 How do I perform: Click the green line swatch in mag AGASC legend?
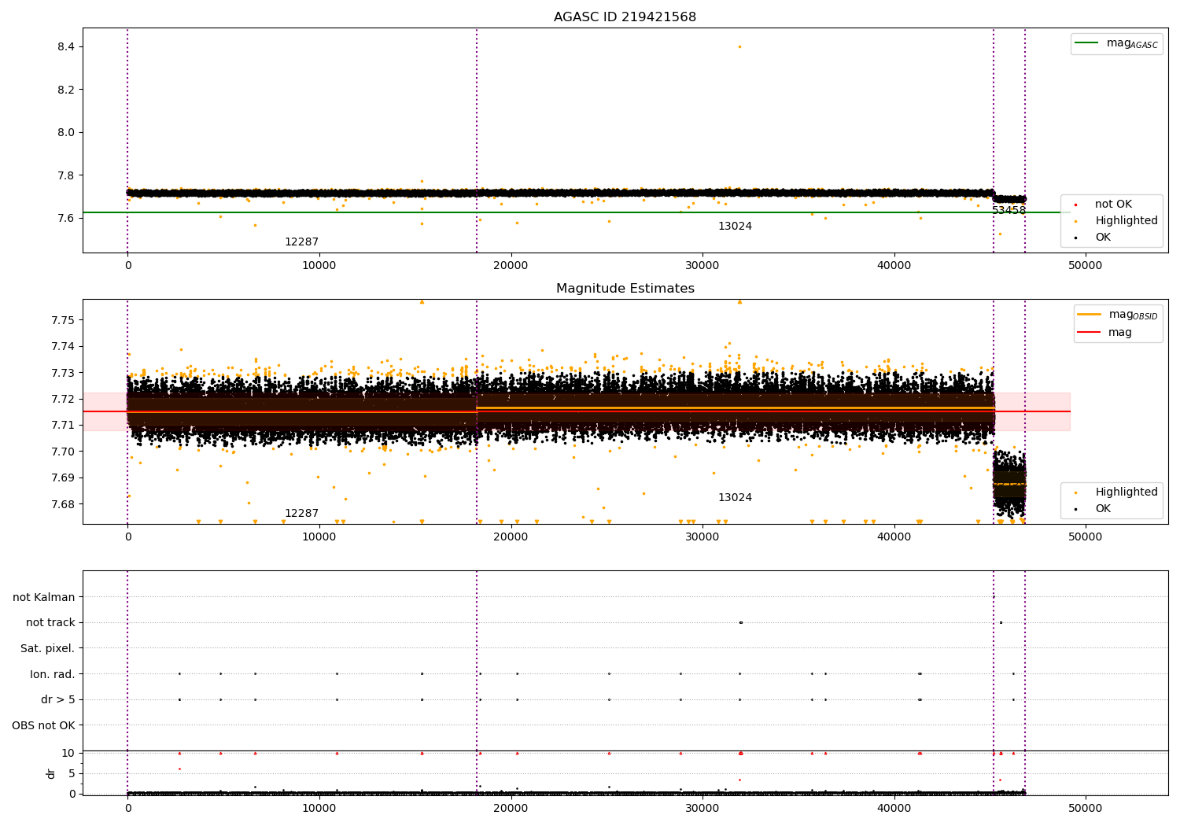pyautogui.click(x=1087, y=43)
